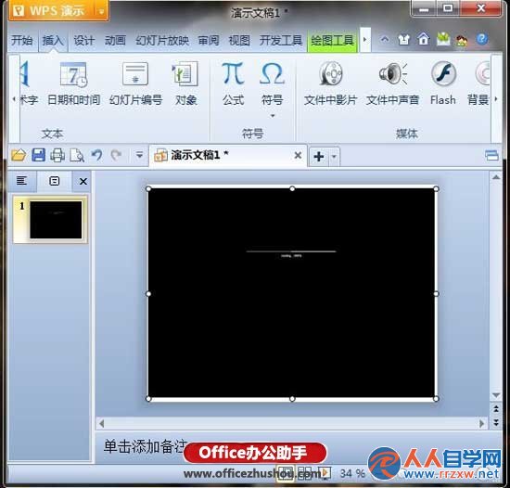Undo the last action
The height and width of the screenshot is (488, 510).
click(x=96, y=155)
